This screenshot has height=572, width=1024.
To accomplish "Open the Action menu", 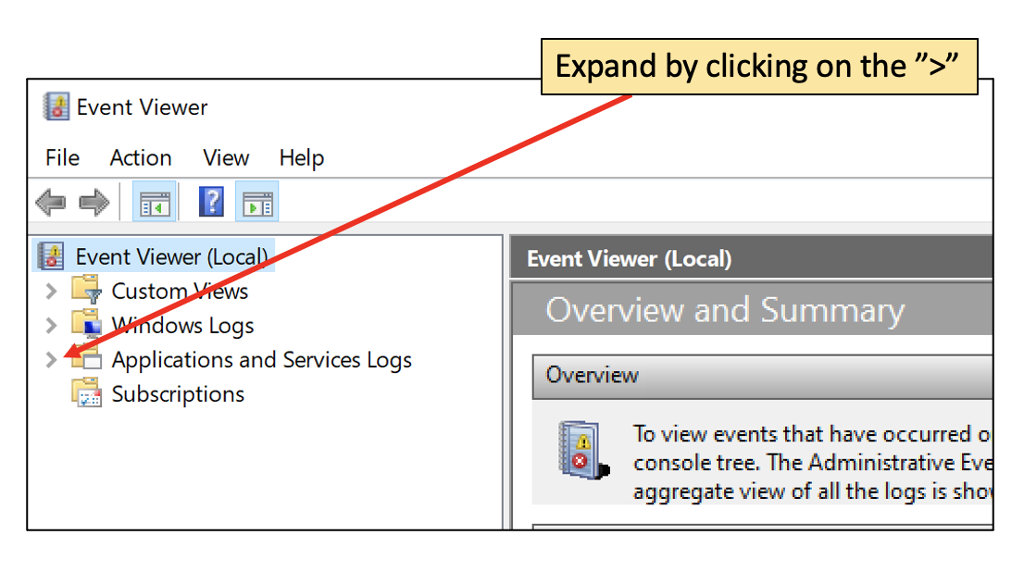I will point(141,157).
